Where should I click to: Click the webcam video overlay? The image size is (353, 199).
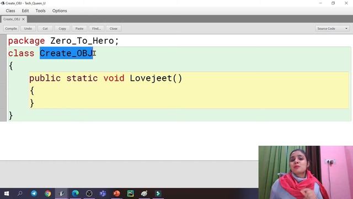click(306, 172)
